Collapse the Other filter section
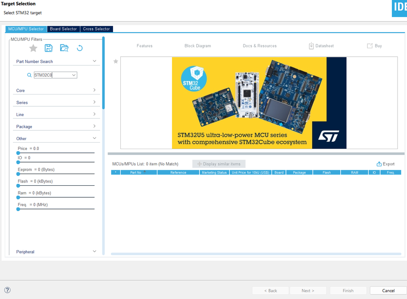This screenshot has width=407, height=299. pyautogui.click(x=95, y=138)
